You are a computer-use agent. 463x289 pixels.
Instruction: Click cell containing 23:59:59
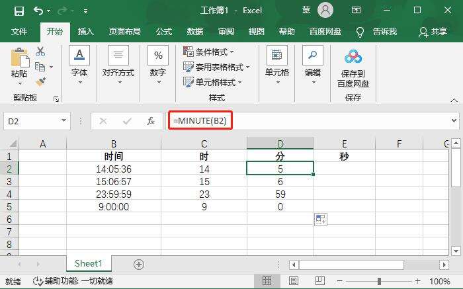[x=114, y=194]
